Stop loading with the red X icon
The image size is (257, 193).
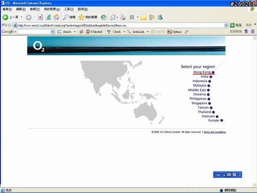click(x=40, y=17)
